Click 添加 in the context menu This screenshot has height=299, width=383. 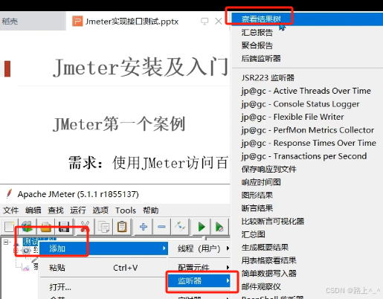[104, 248]
